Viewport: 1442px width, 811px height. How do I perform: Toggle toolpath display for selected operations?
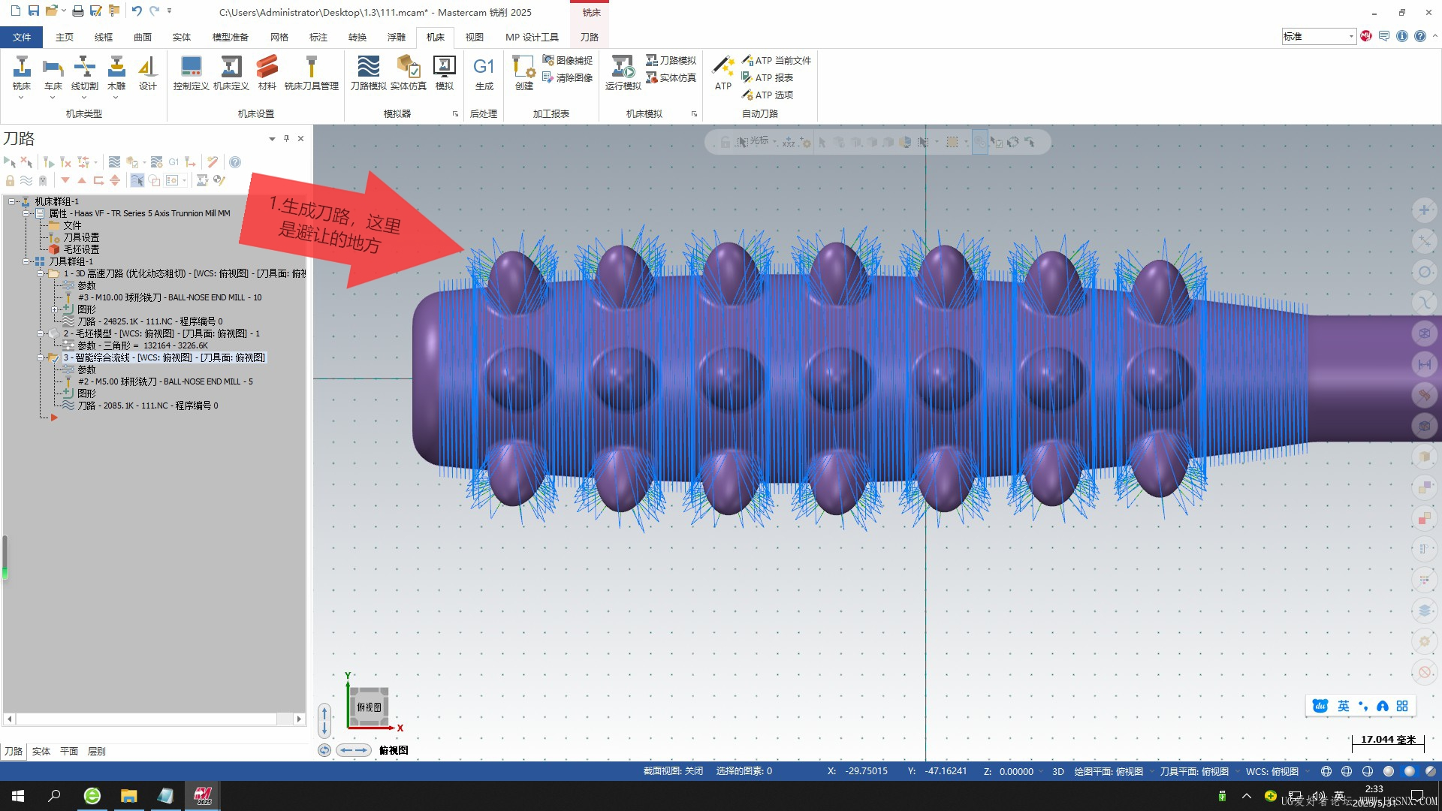26,180
